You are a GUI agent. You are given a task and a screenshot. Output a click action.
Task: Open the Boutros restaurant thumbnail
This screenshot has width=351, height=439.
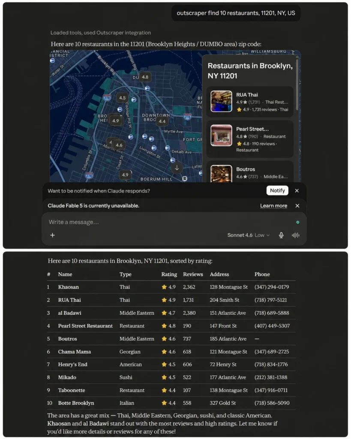coord(221,174)
